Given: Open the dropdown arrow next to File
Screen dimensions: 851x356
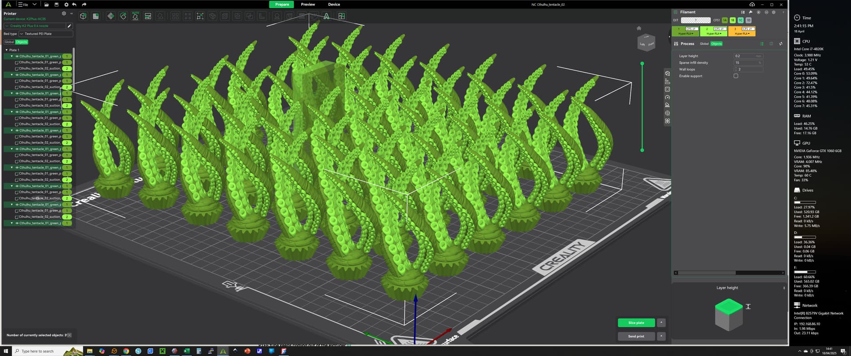Looking at the screenshot, I should pos(34,4).
